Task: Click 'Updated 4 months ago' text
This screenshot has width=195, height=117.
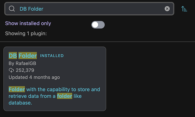Action: [34, 77]
